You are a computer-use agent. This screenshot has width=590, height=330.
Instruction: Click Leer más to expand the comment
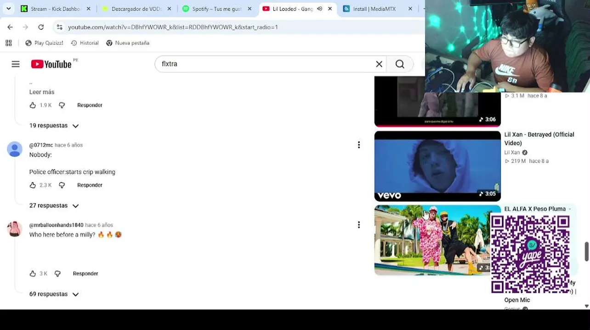click(x=42, y=92)
